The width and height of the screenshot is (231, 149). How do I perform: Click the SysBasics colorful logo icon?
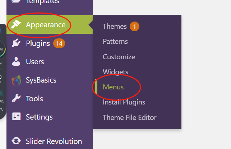click(x=16, y=80)
